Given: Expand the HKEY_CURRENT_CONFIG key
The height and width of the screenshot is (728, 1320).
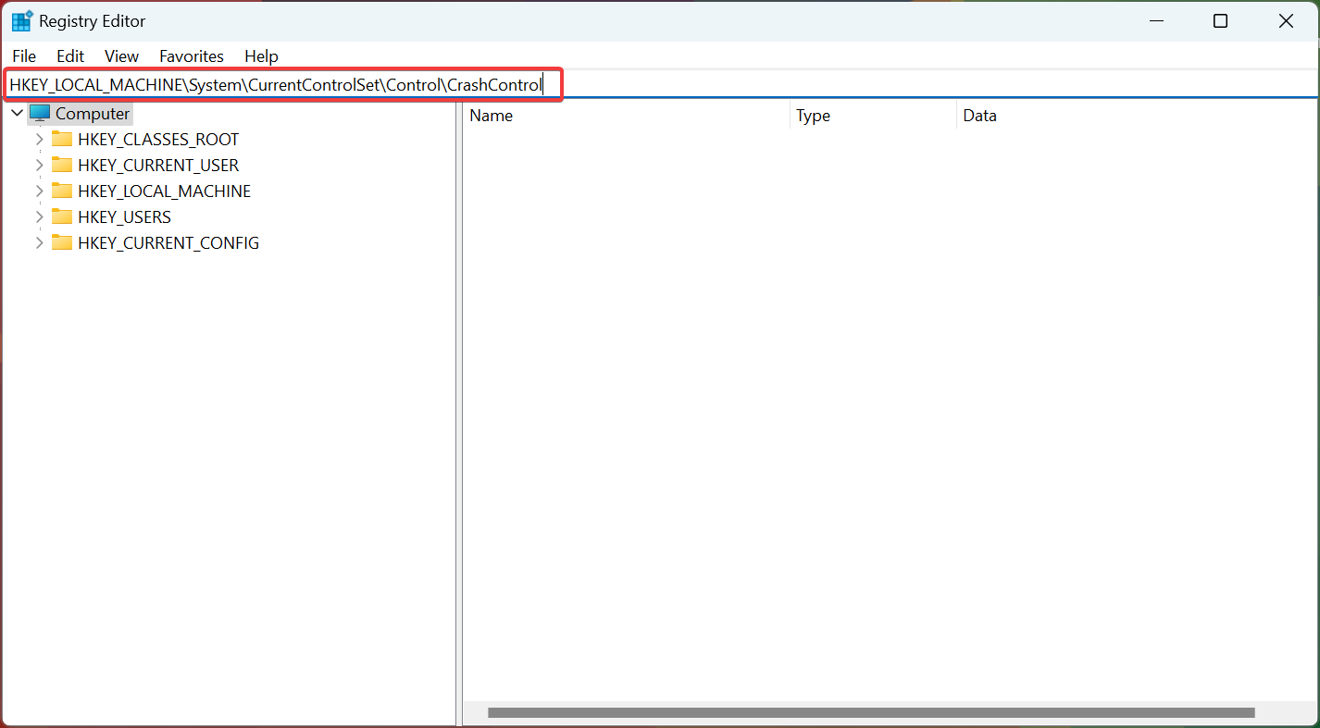Looking at the screenshot, I should tap(39, 243).
